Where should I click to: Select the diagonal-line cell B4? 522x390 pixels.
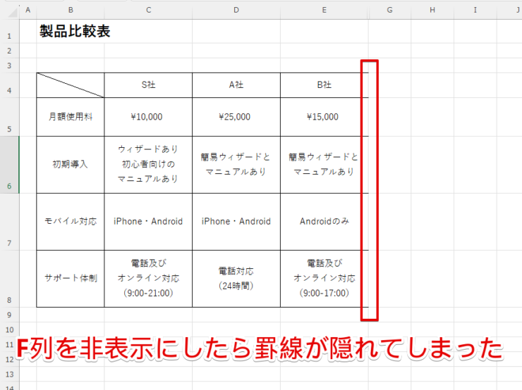coord(71,85)
